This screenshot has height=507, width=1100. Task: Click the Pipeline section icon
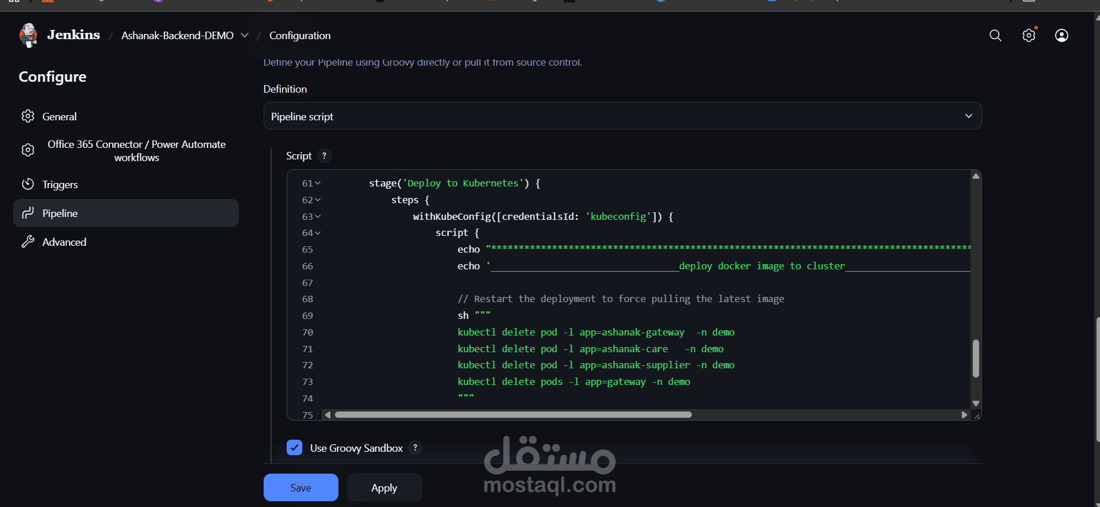pos(28,213)
